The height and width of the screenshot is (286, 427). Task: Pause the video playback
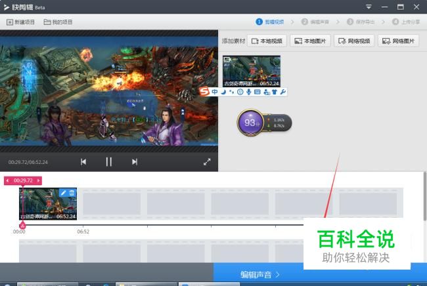pyautogui.click(x=109, y=162)
